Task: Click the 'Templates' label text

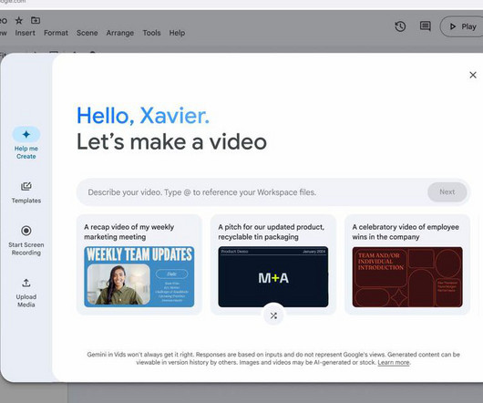Action: [26, 201]
